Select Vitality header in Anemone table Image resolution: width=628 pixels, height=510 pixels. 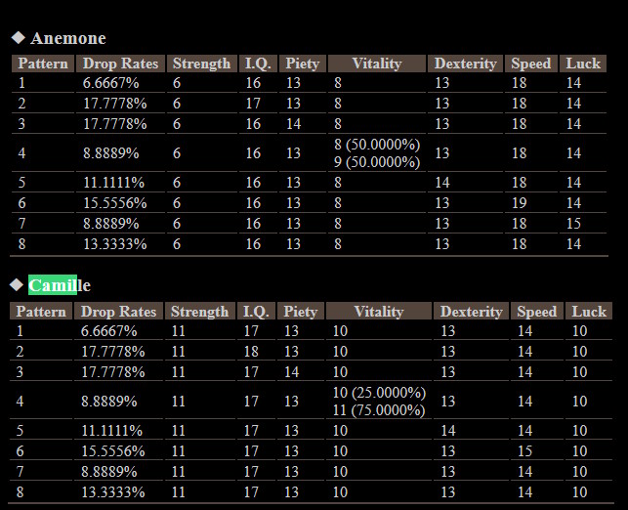377,64
